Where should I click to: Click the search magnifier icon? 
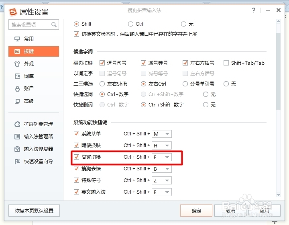pyautogui.click(x=54, y=25)
